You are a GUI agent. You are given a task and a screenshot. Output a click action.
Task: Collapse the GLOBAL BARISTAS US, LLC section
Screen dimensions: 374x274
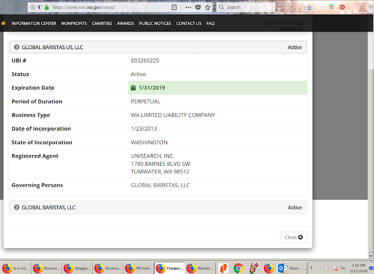pos(158,47)
